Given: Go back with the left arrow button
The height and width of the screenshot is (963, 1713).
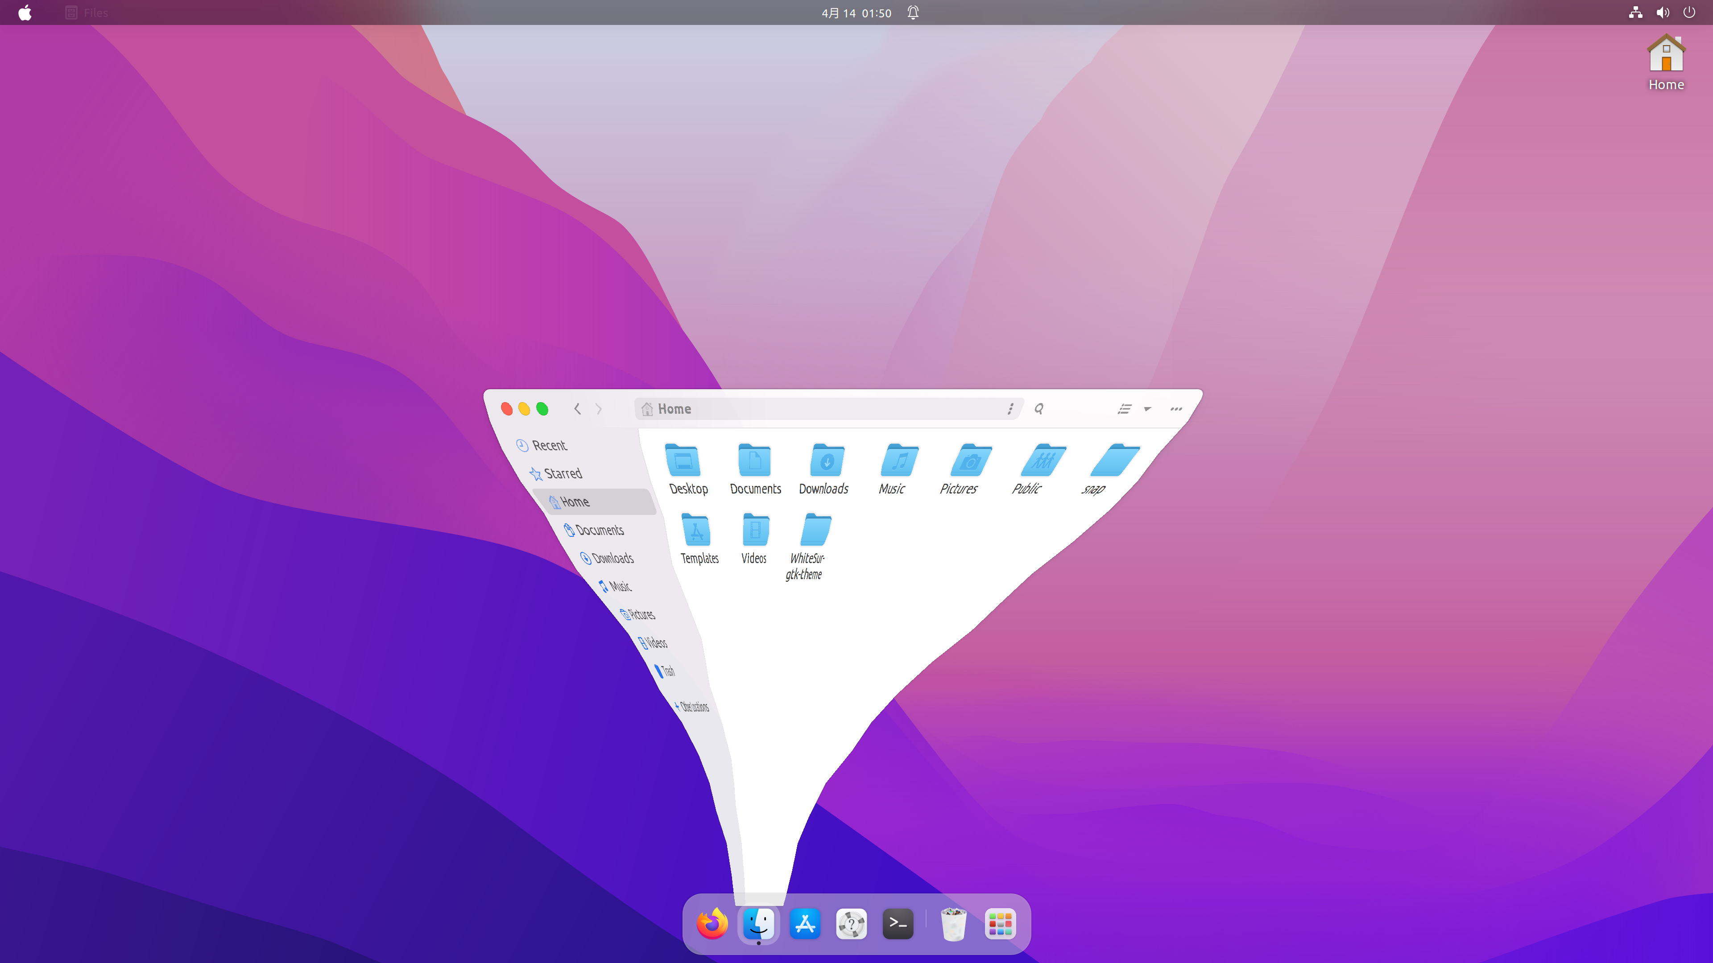Looking at the screenshot, I should point(577,409).
